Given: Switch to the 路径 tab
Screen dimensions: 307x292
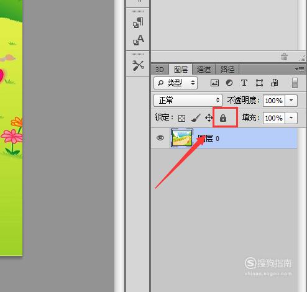Looking at the screenshot, I should pyautogui.click(x=227, y=70).
